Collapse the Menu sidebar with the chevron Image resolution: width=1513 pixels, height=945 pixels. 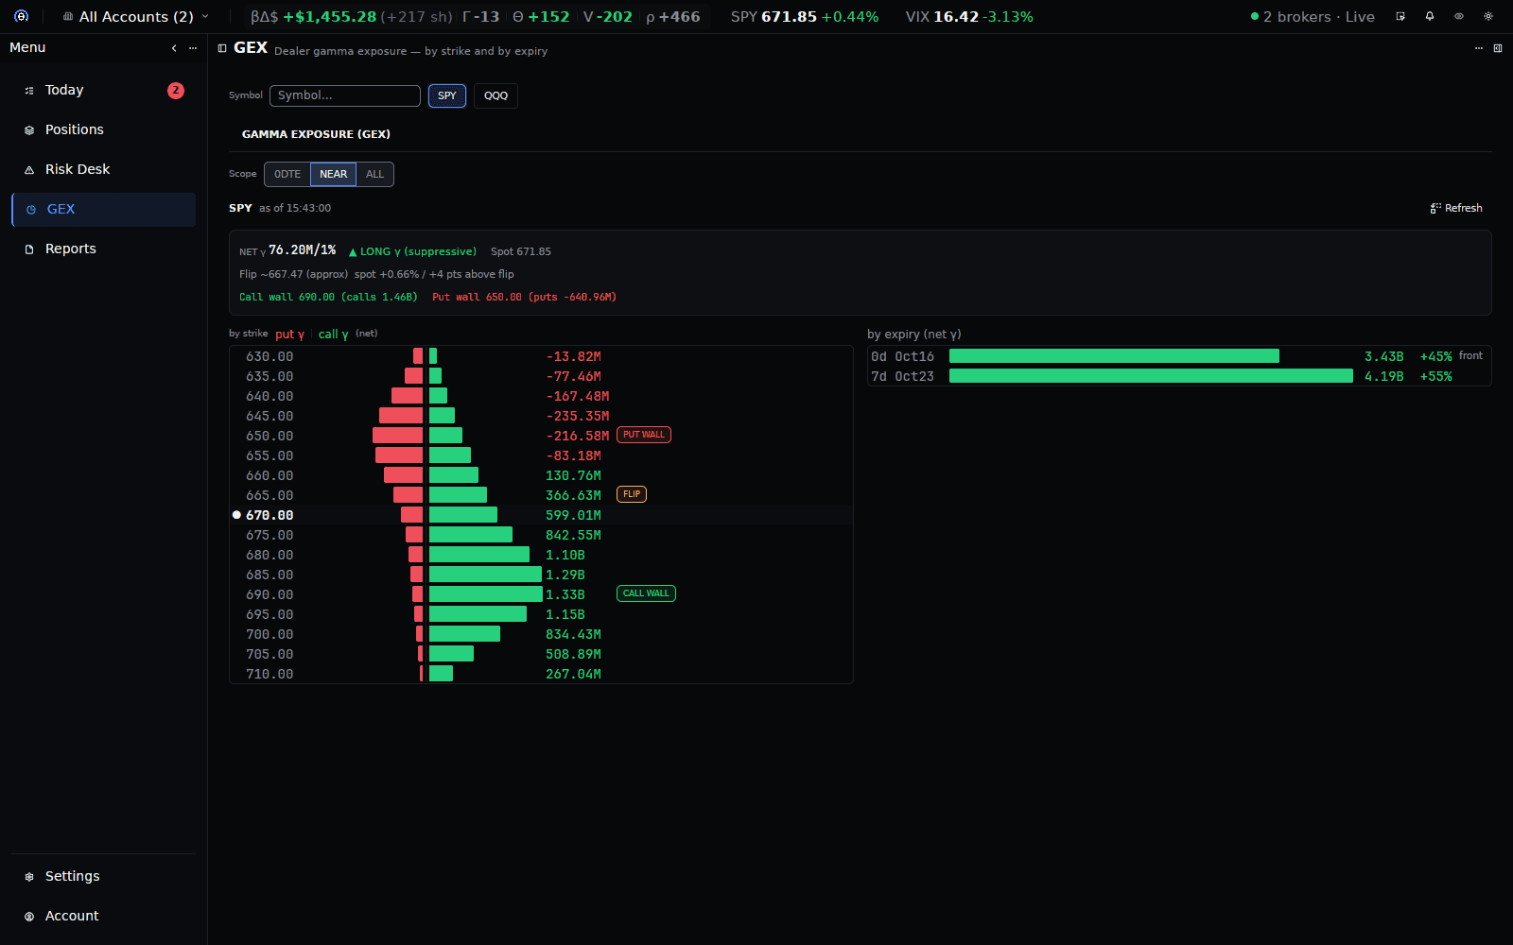pyautogui.click(x=174, y=47)
